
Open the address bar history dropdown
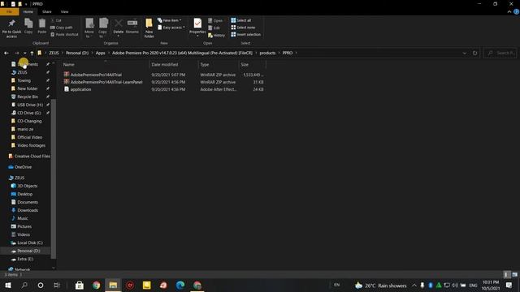tap(464, 53)
